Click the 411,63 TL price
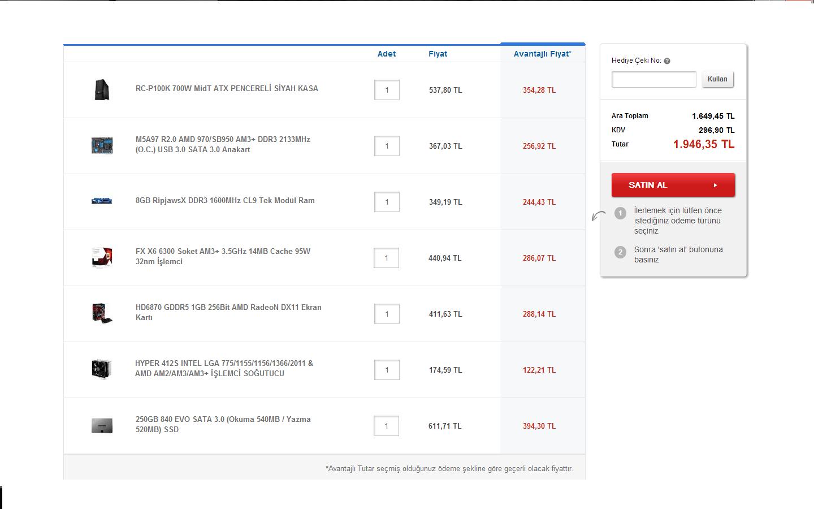Image resolution: width=814 pixels, height=509 pixels. point(445,314)
